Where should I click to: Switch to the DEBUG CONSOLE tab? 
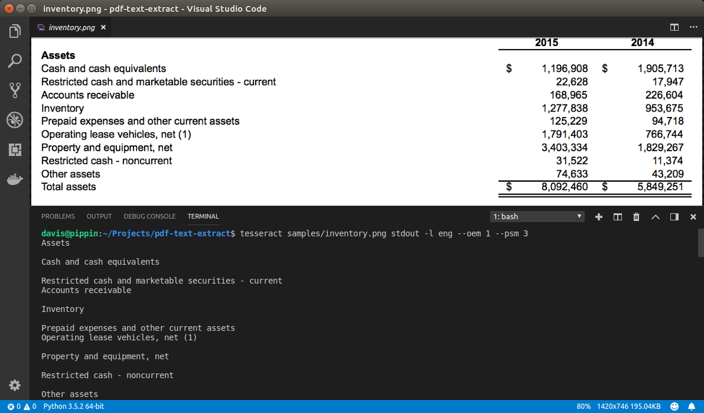click(x=149, y=216)
